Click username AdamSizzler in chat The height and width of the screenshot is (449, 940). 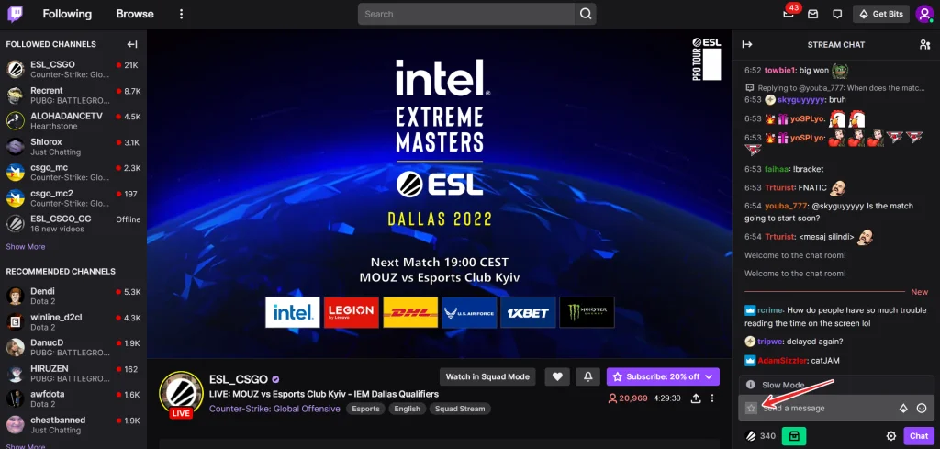[781, 361]
